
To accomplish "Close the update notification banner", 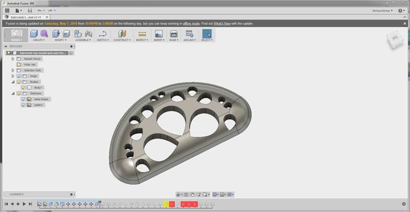I will [x=405, y=23].
